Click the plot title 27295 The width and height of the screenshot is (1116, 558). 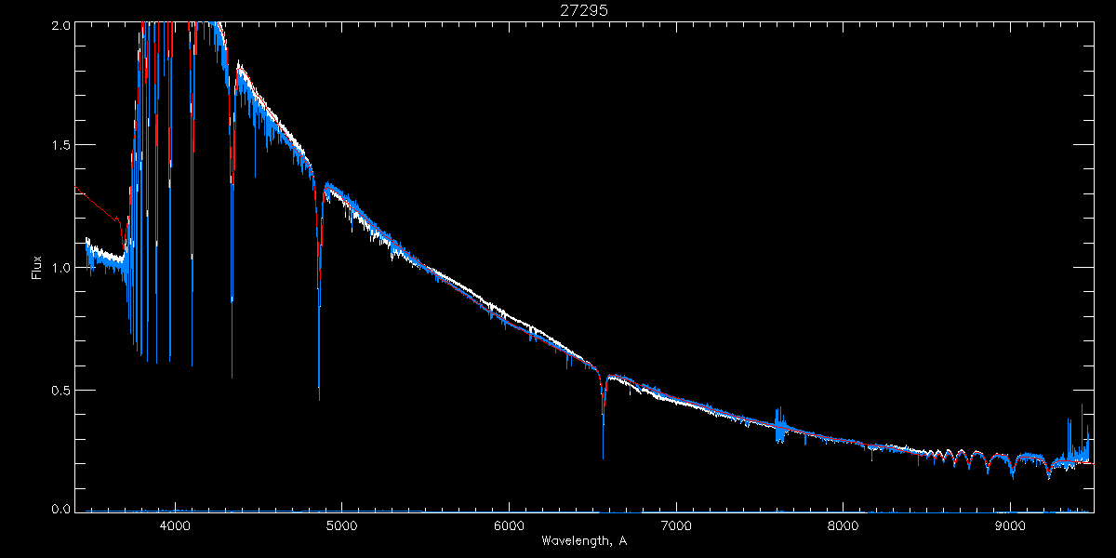pos(584,10)
